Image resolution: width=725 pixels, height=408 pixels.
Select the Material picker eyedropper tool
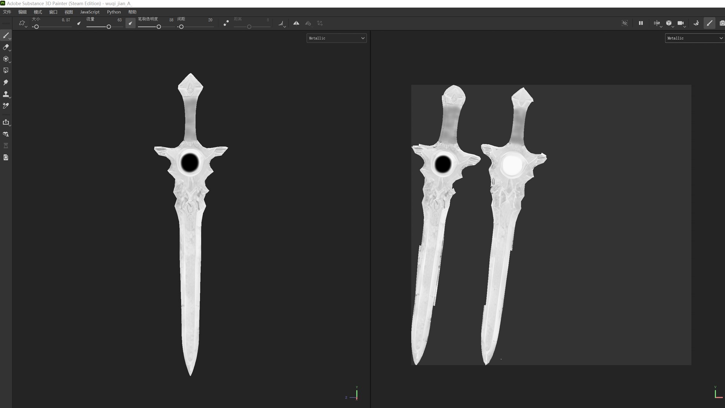point(6,106)
